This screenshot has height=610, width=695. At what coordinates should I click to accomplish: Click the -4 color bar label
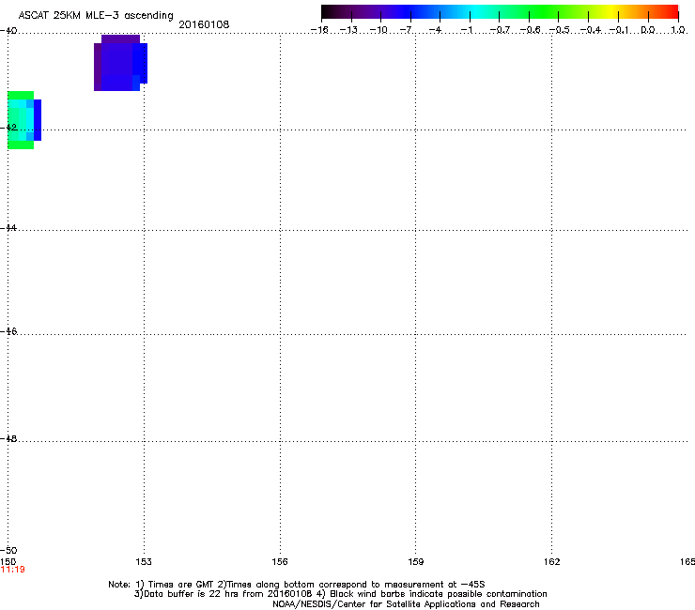point(435,30)
